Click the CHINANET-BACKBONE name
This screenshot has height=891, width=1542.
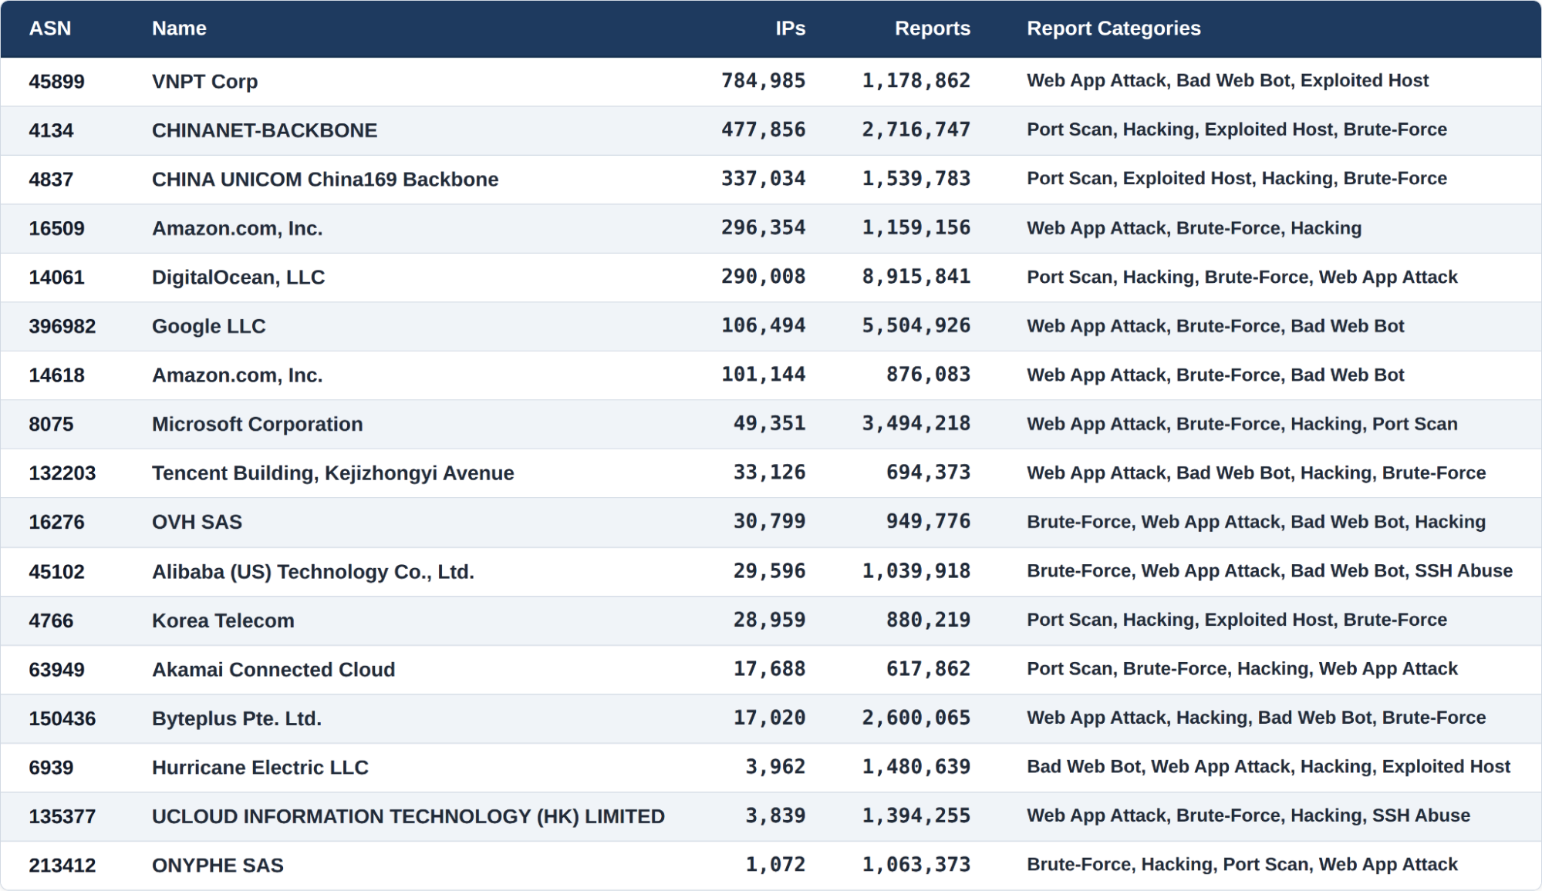pos(265,130)
